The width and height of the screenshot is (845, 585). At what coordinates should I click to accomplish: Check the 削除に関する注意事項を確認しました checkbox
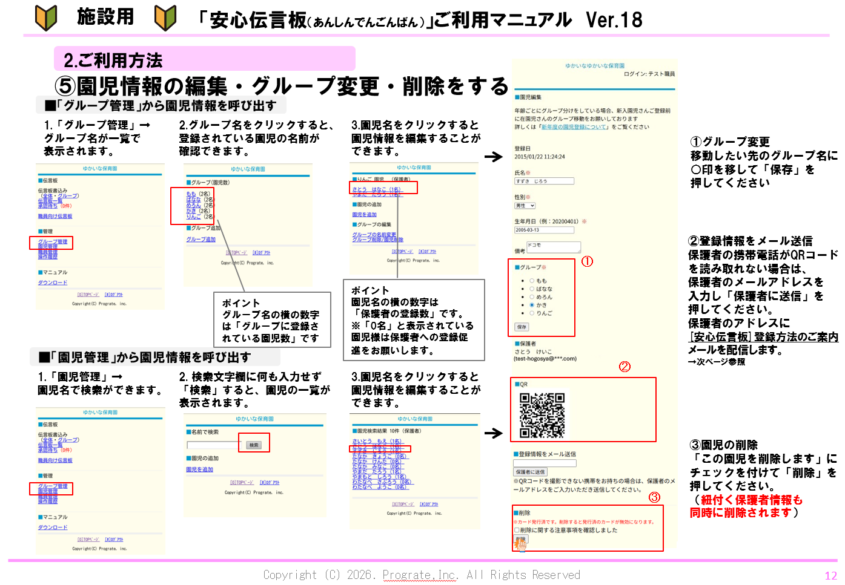(517, 530)
